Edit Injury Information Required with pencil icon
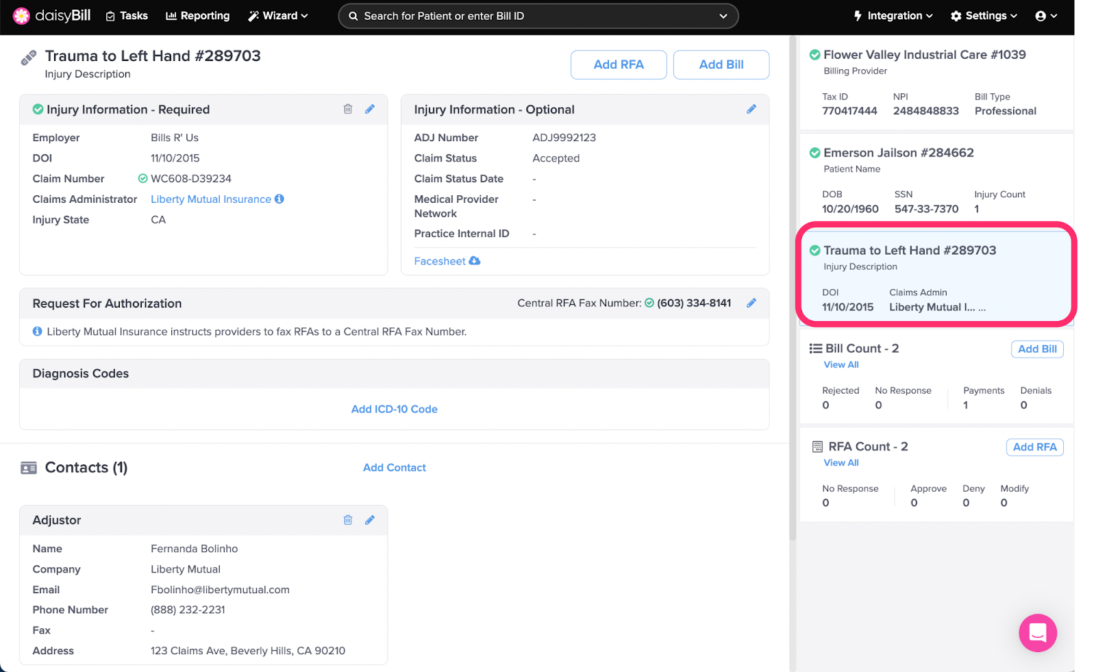Viewport: 1096px width, 672px height. (370, 109)
